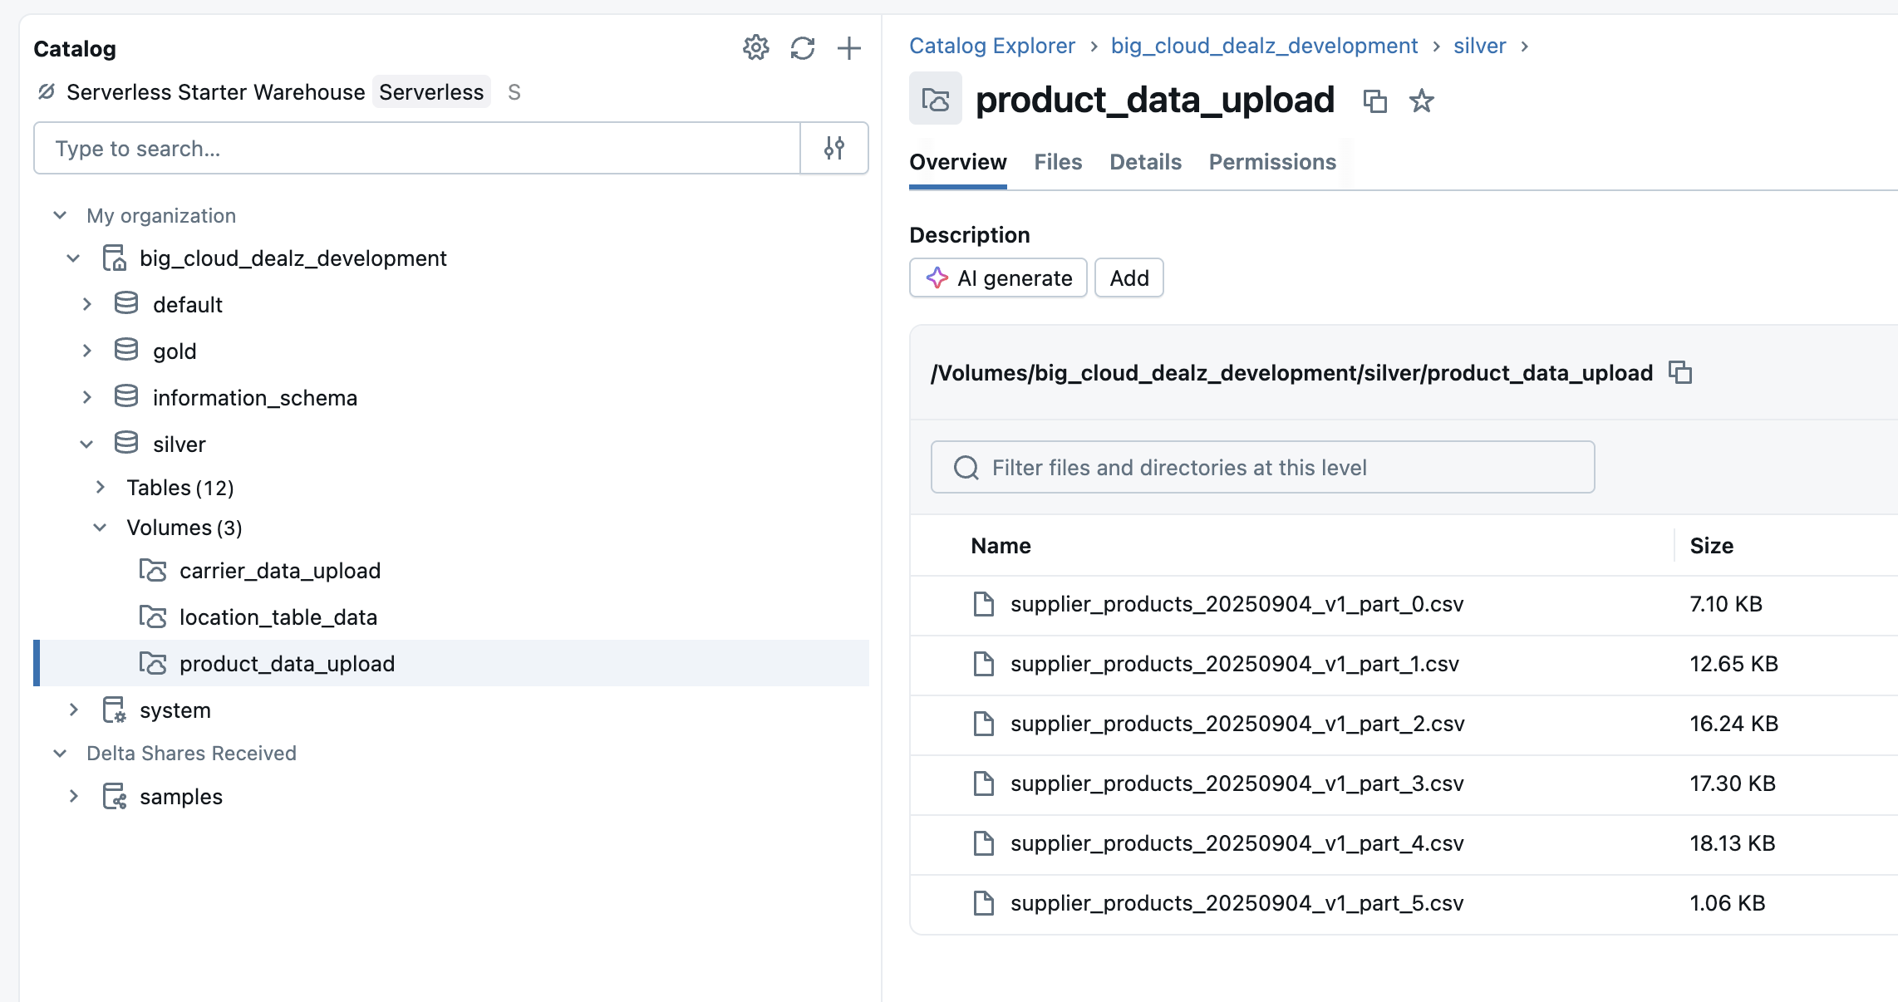Expand Tables (12) node
Screen dimensions: 1898x1002
pyautogui.click(x=100, y=488)
